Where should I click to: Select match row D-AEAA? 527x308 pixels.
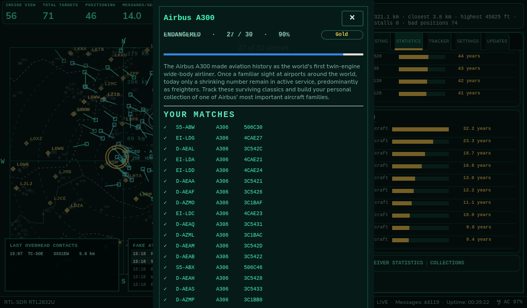tap(263, 181)
